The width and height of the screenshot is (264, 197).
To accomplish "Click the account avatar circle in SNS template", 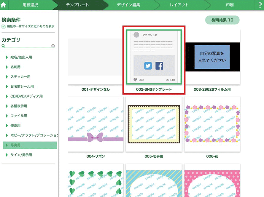I will click(x=136, y=35).
